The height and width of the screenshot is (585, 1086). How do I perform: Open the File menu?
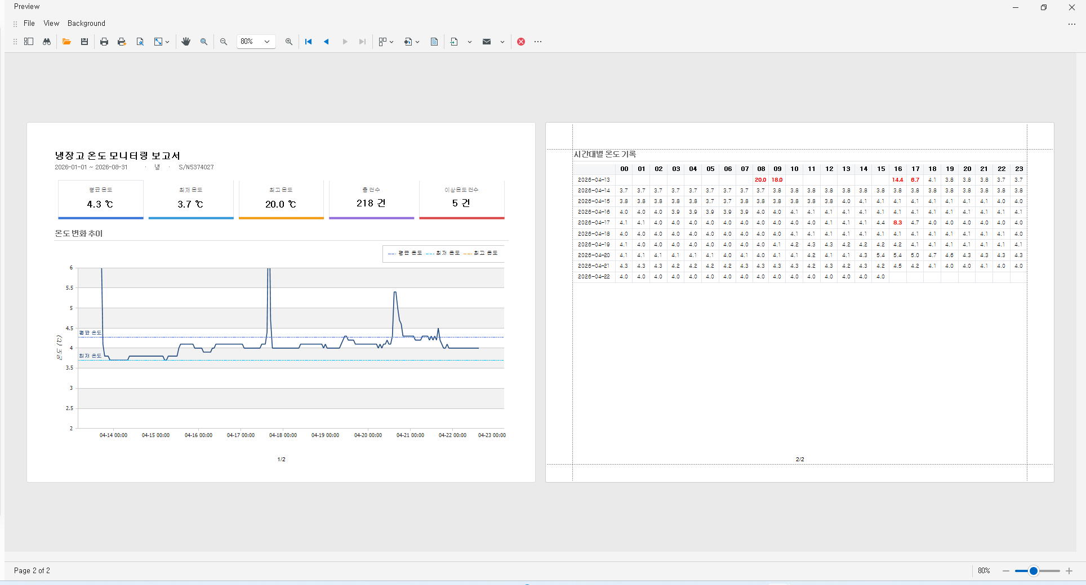tap(29, 23)
